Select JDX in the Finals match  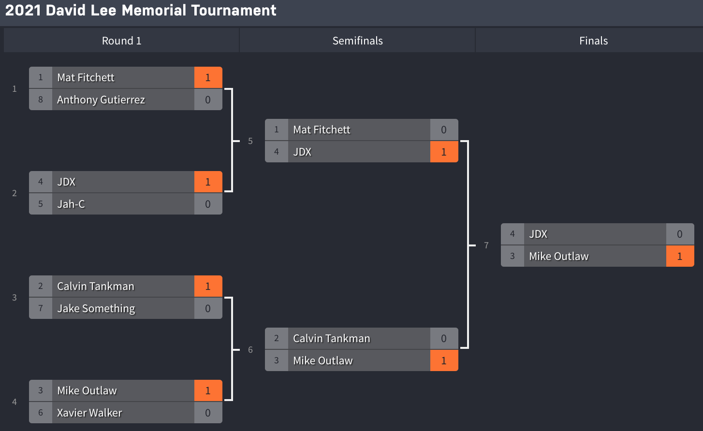point(538,234)
